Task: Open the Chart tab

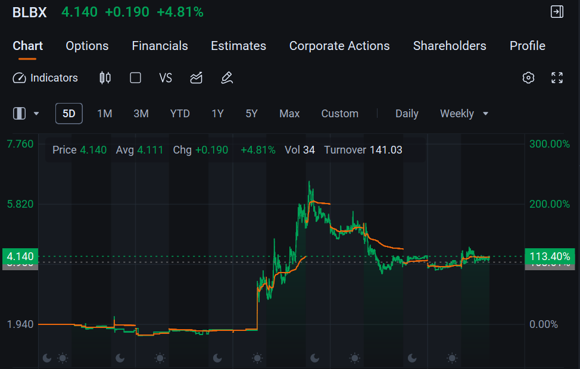Action: click(x=28, y=46)
